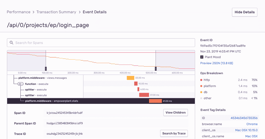Focus the Search for Spans field
This screenshot has height=139, width=265.
[103, 43]
